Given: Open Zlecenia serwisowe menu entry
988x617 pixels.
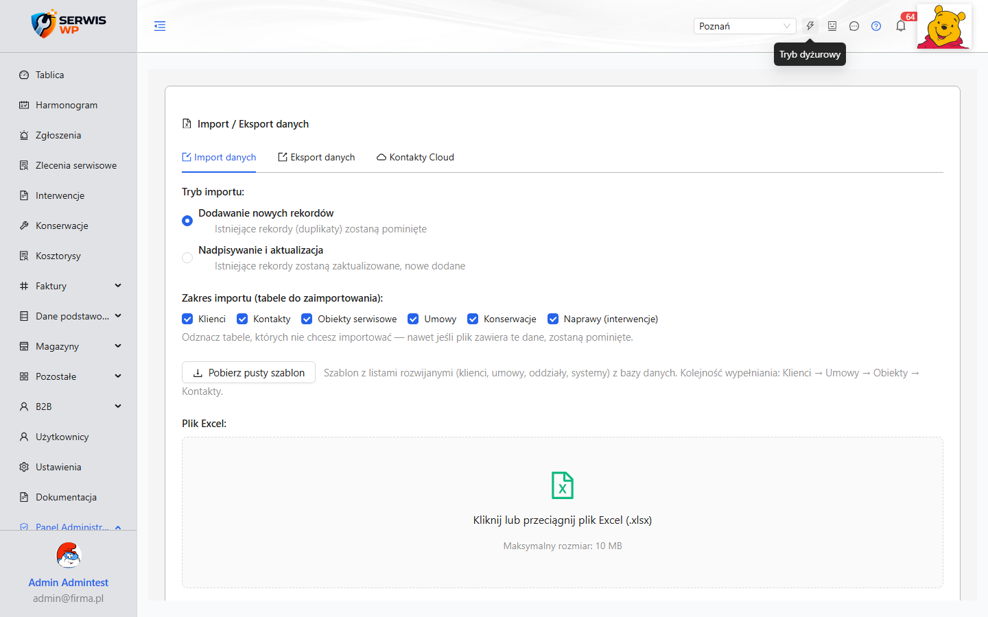Looking at the screenshot, I should click(x=69, y=165).
